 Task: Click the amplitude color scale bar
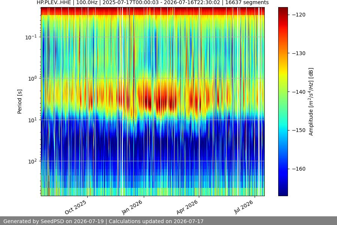283,102
